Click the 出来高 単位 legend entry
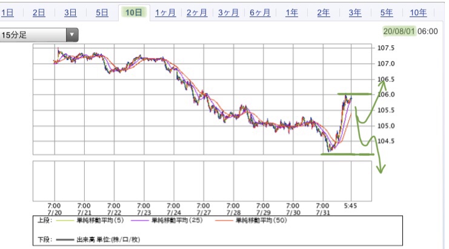The image size is (449, 249). point(108,239)
